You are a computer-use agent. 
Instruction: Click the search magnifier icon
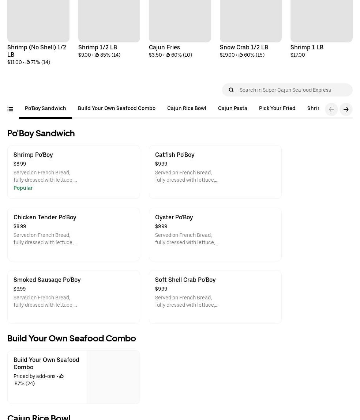(231, 90)
